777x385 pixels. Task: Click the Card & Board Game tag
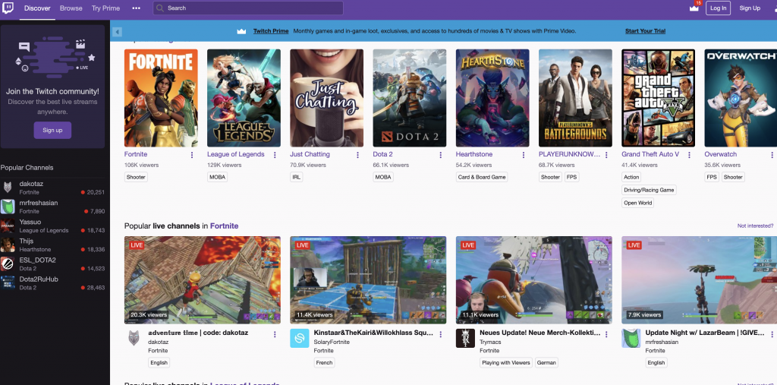pyautogui.click(x=482, y=177)
